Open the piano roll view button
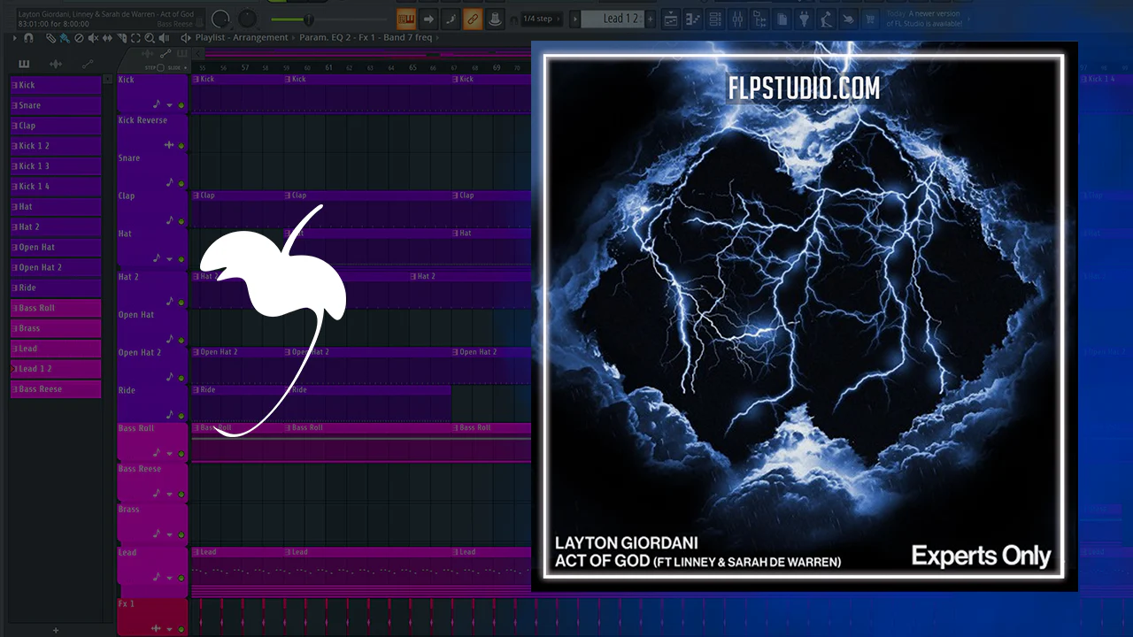 point(406,19)
